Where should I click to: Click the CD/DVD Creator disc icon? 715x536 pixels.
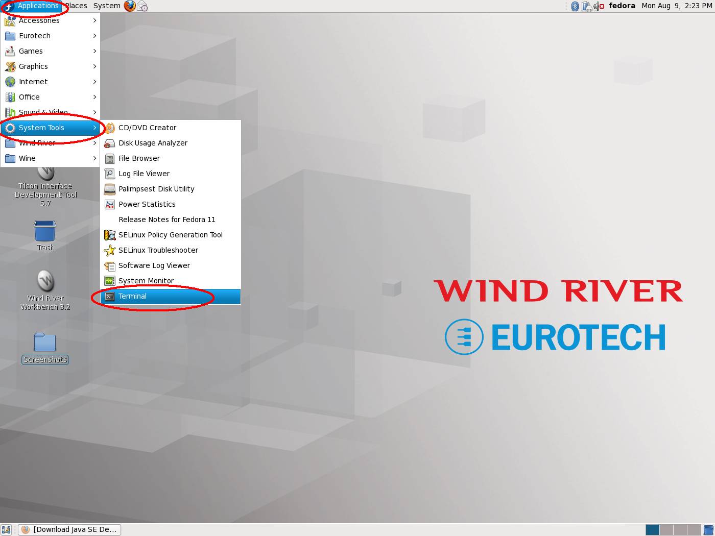click(x=110, y=128)
